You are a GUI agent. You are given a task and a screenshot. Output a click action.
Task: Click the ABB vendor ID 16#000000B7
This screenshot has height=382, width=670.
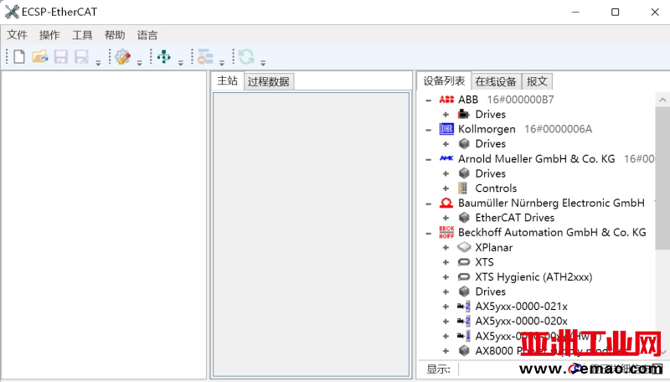(x=520, y=100)
